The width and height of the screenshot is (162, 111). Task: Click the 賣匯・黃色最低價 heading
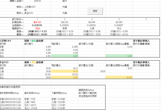pyautogui.click(x=34, y=62)
